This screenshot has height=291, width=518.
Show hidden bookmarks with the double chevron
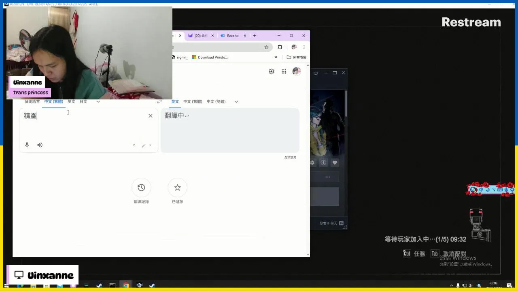276,57
